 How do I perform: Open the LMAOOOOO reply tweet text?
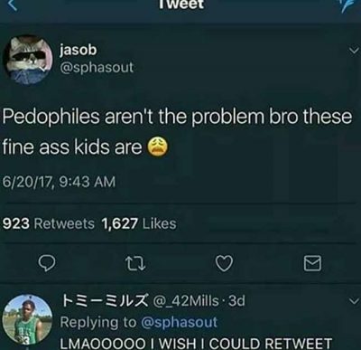(x=196, y=344)
